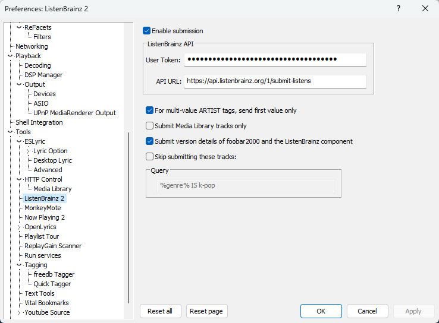Open the MonkeyMote page
The width and height of the screenshot is (439, 323).
click(x=43, y=208)
